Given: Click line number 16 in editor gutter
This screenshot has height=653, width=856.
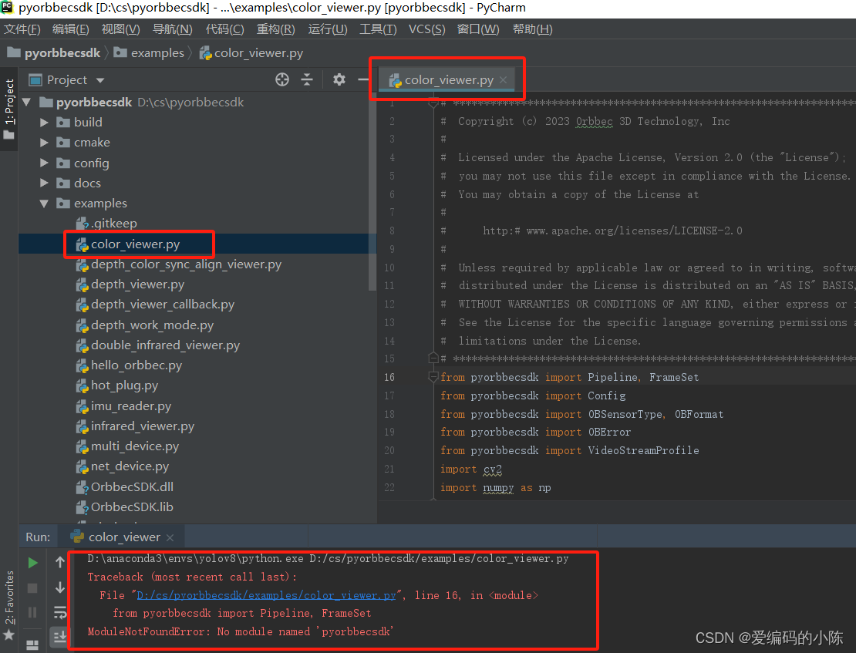Looking at the screenshot, I should coord(389,377).
